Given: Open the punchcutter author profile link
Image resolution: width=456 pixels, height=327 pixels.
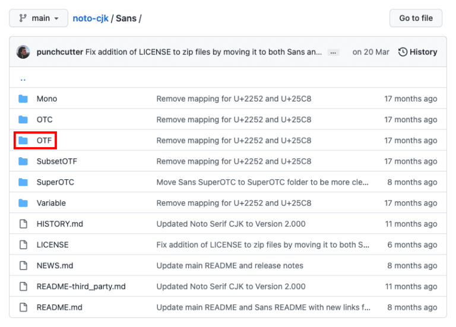Looking at the screenshot, I should [60, 52].
